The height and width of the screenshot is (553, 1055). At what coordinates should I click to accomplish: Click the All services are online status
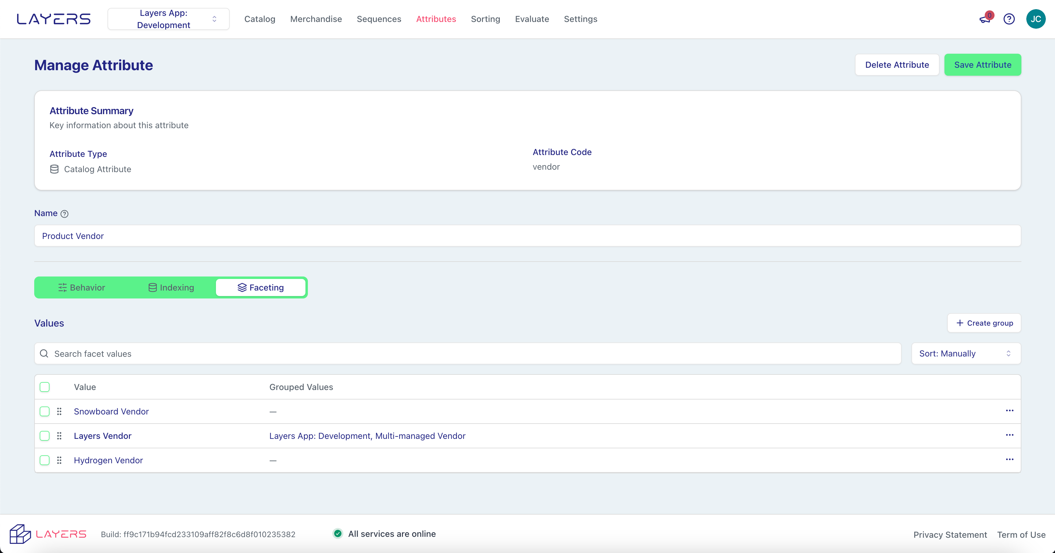[x=392, y=534]
